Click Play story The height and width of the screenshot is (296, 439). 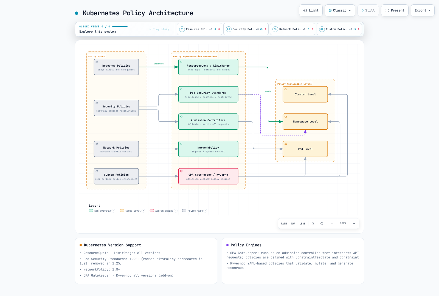coord(159,29)
